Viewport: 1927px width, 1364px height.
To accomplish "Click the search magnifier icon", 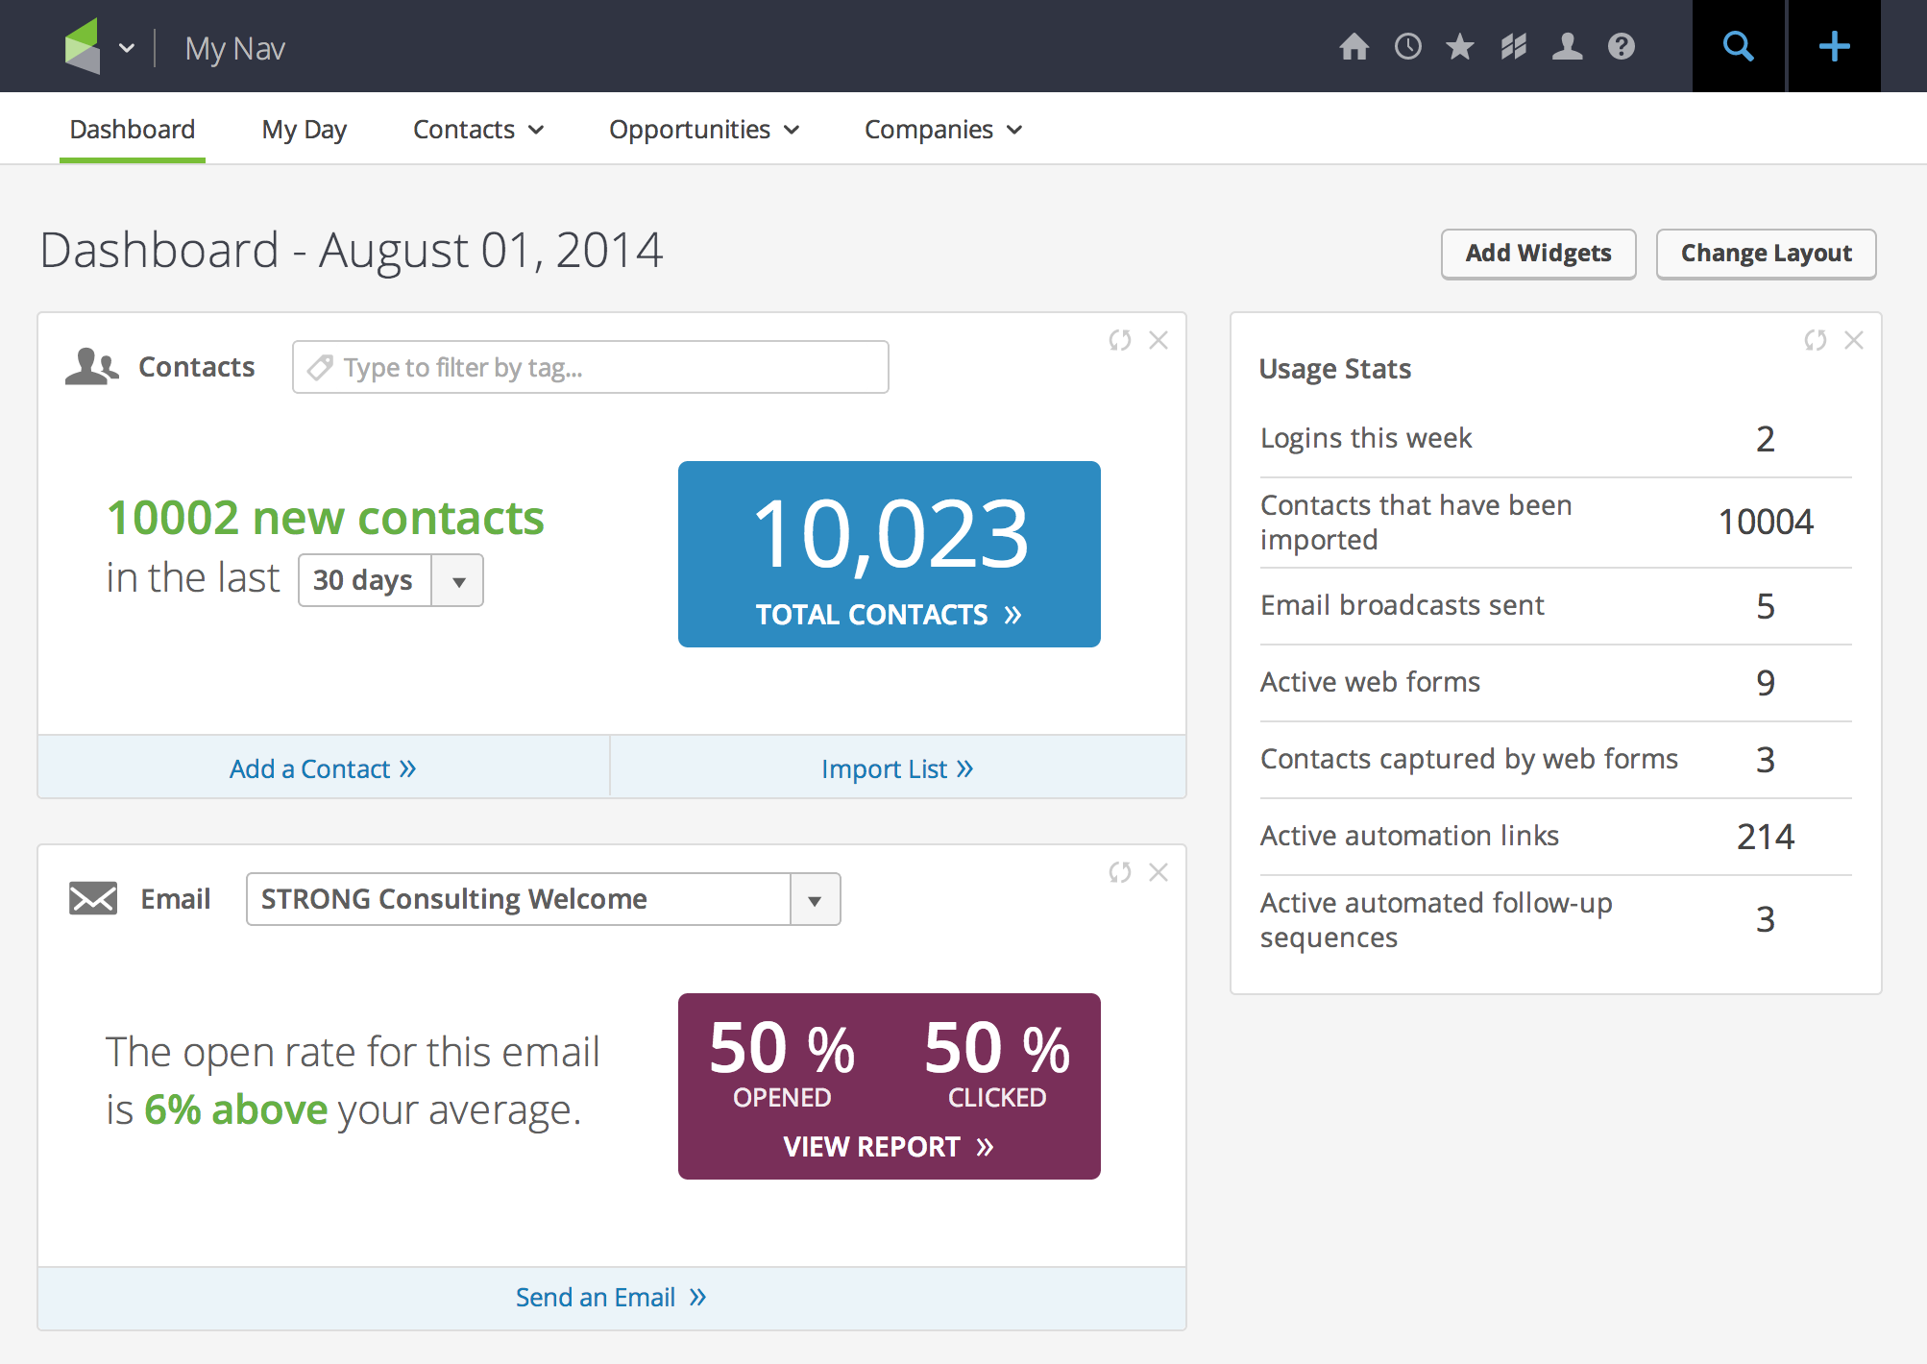I will coord(1737,46).
